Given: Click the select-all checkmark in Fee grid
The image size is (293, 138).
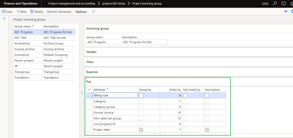Looking at the screenshot, I should pyautogui.click(x=89, y=90).
